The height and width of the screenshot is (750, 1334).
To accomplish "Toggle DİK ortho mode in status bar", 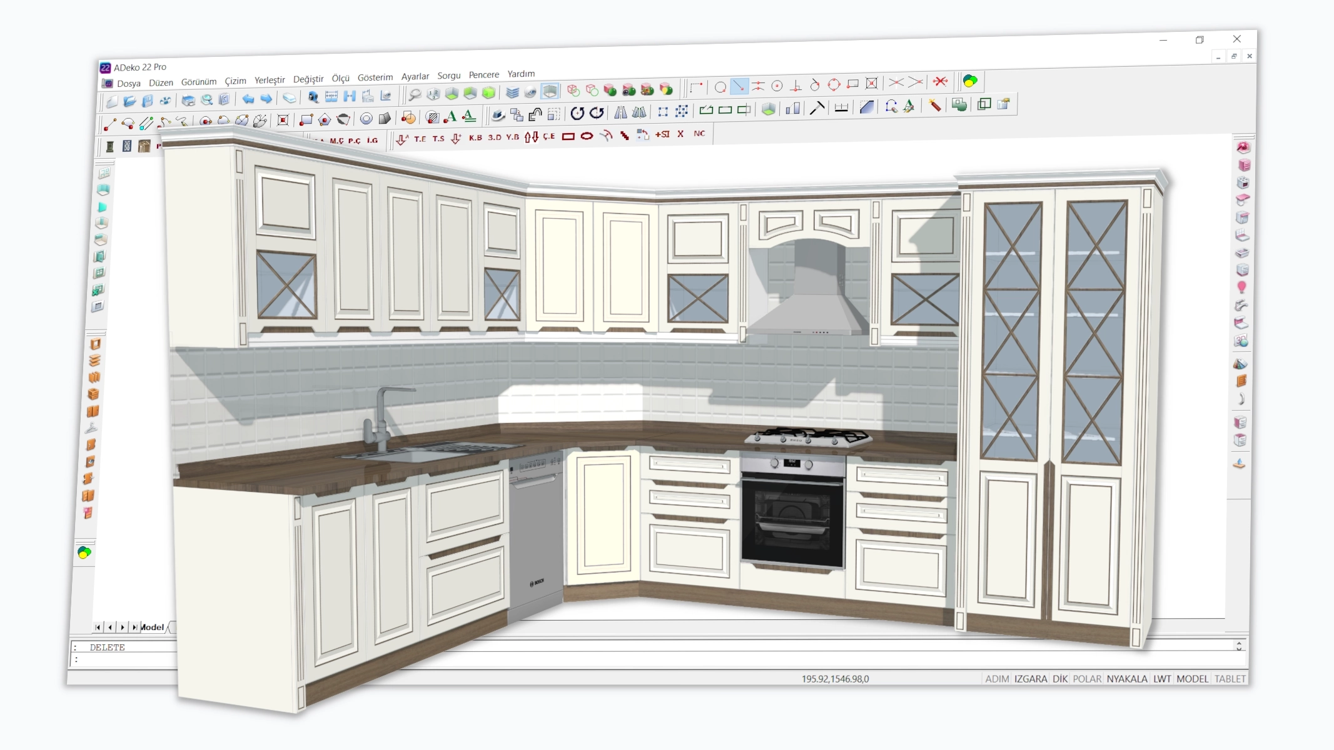I will click(x=1060, y=679).
